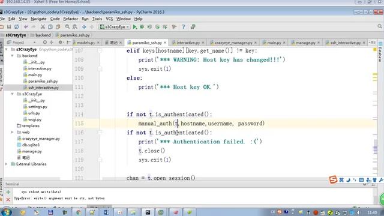
Task: Hide the Project panel with the pin icon
Action: 68,43
